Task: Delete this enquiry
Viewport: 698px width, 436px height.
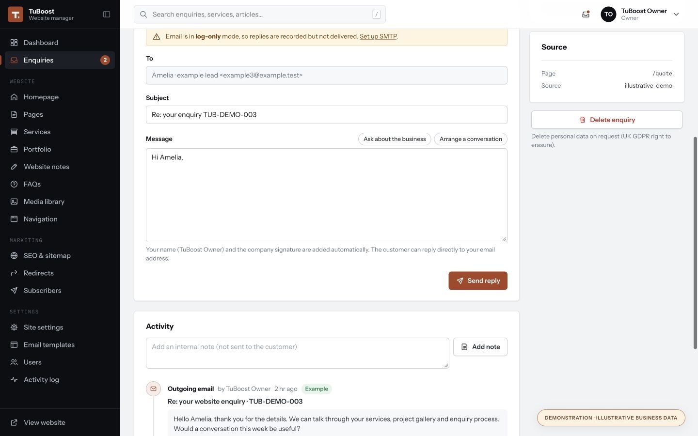Action: point(607,120)
